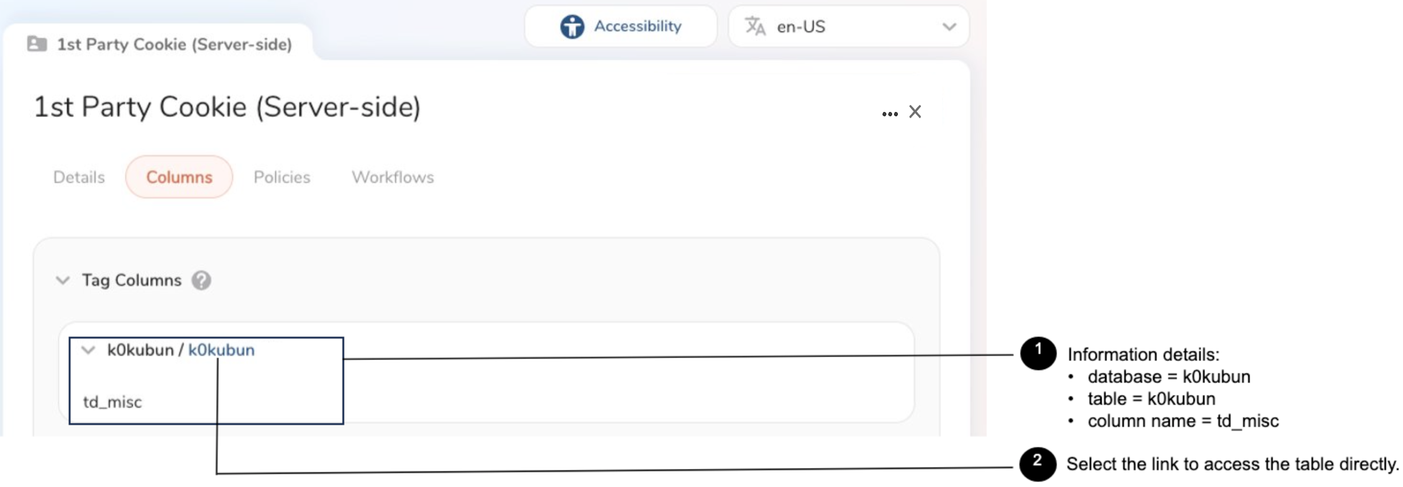Open the three-dot more options menu
The image size is (1403, 487).
point(889,113)
